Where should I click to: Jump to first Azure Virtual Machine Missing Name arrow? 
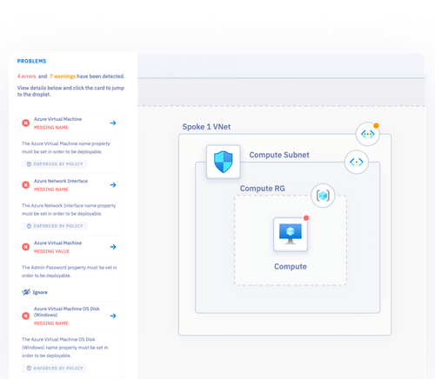[x=113, y=123]
